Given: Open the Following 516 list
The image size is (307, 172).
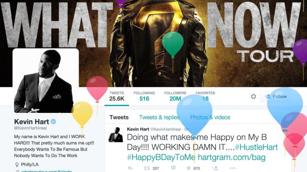Looking at the screenshot, I should [x=144, y=96].
